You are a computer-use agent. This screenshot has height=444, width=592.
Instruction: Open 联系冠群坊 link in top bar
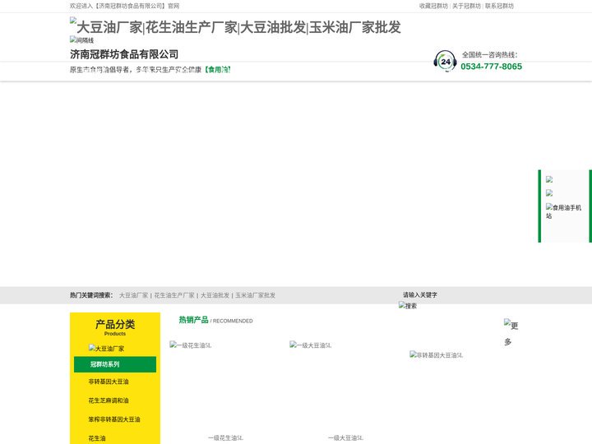coord(500,6)
